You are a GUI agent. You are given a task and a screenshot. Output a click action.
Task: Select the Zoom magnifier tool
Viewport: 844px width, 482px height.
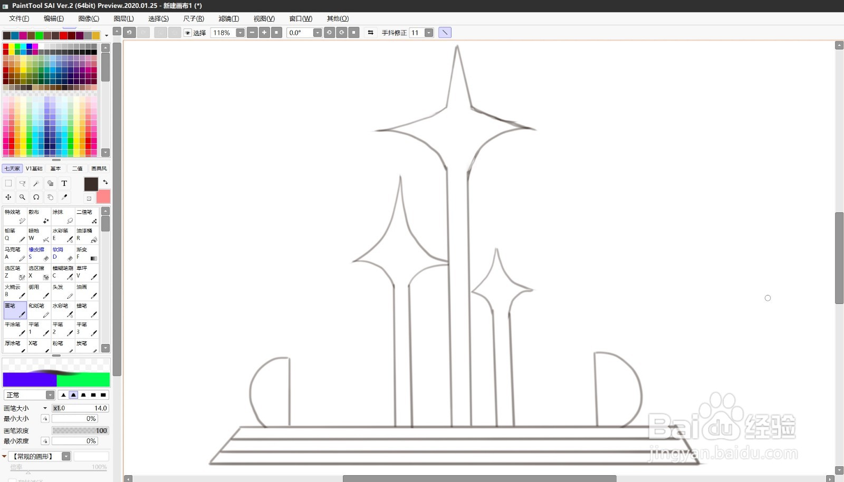22,197
